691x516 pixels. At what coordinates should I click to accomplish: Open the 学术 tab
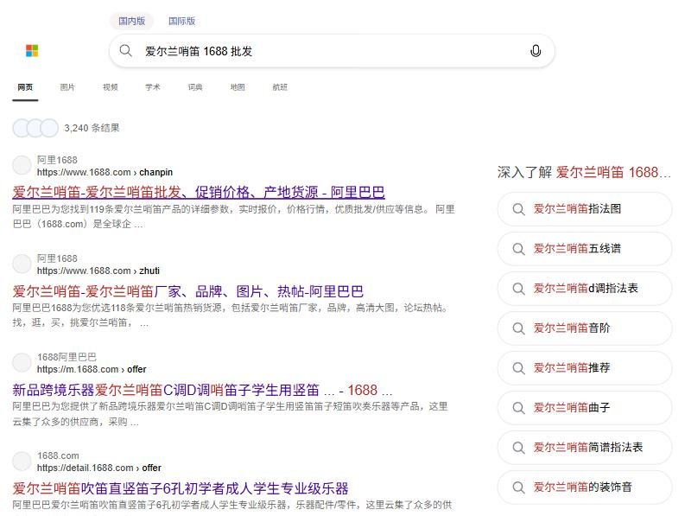tap(153, 87)
